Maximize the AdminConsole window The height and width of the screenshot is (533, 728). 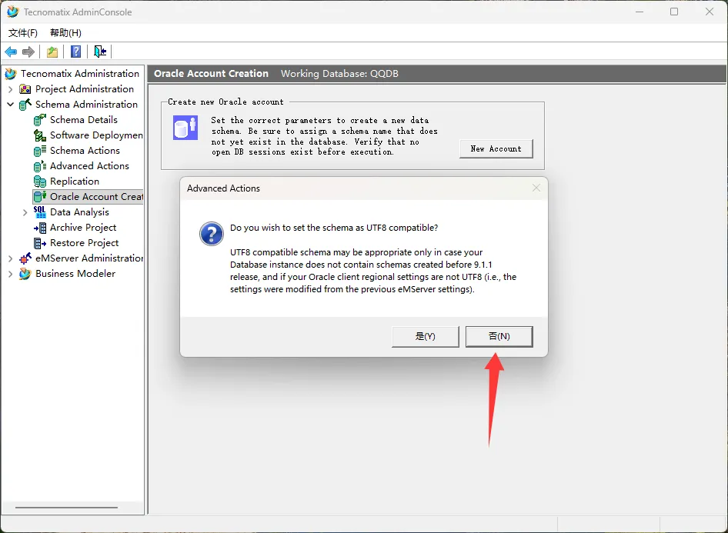(674, 12)
